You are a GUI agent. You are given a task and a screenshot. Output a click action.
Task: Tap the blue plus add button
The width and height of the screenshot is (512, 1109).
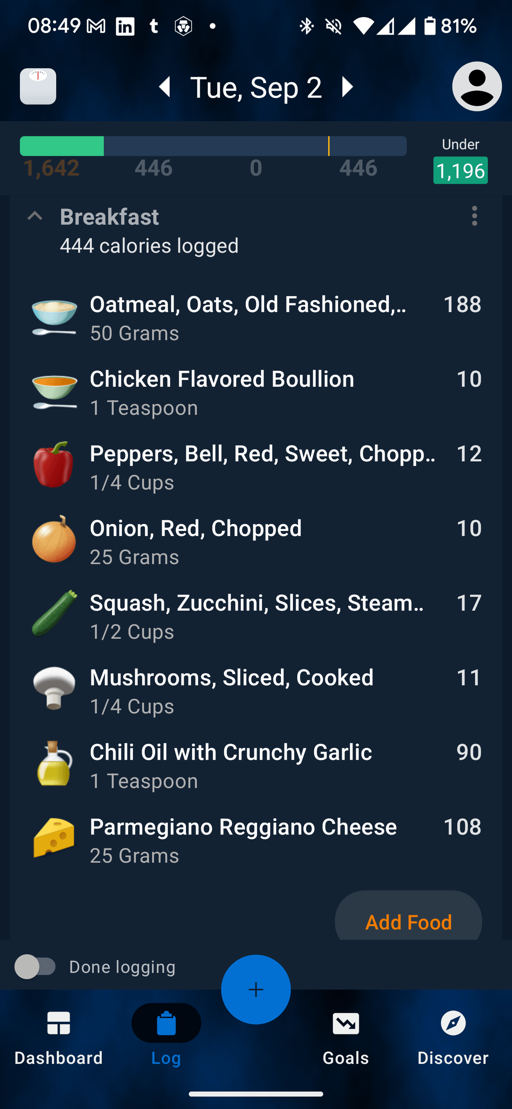(x=256, y=989)
